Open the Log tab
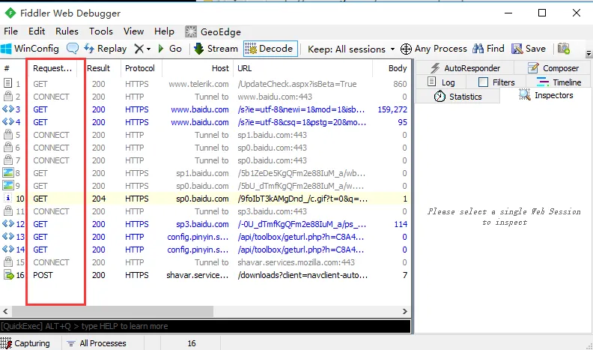Viewport: 593px width, 350px height. click(x=441, y=82)
